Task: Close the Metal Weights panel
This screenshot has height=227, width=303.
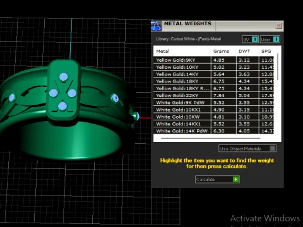Action: (279, 26)
